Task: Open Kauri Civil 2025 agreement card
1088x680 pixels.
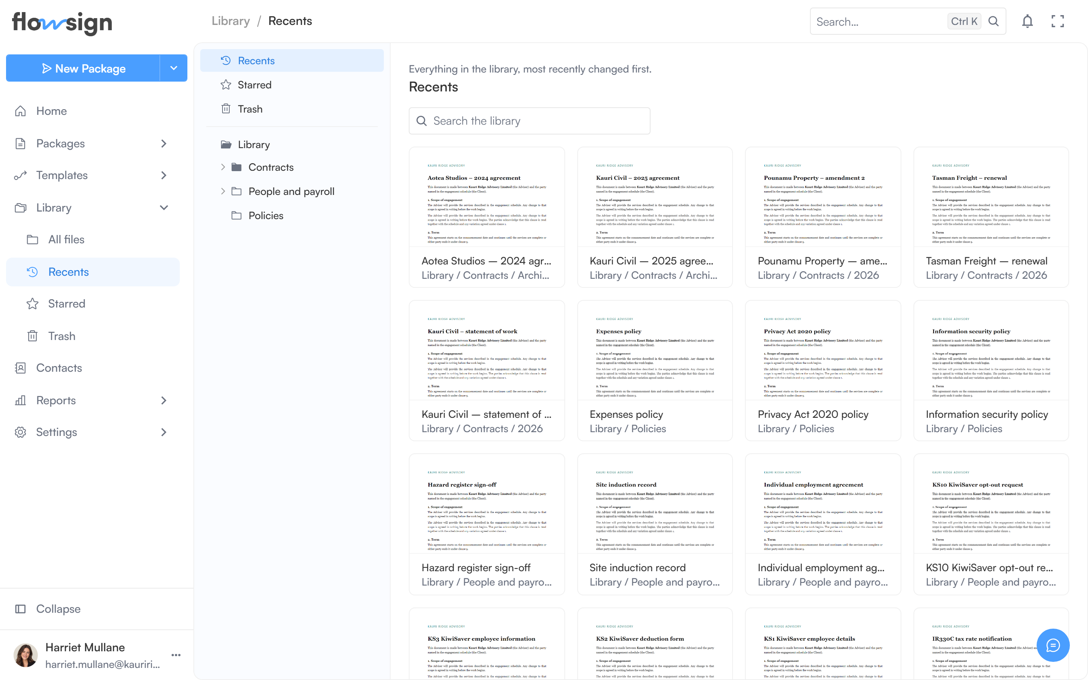Action: (x=655, y=217)
